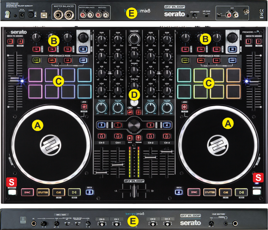The width and height of the screenshot is (268, 230).
Task: Push the POWER button on the rear panel
Action: 31,15
